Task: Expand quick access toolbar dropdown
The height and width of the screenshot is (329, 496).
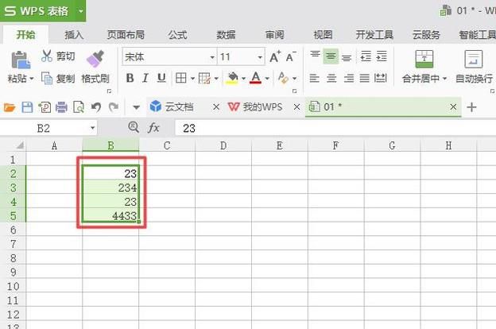Action: tap(137, 108)
